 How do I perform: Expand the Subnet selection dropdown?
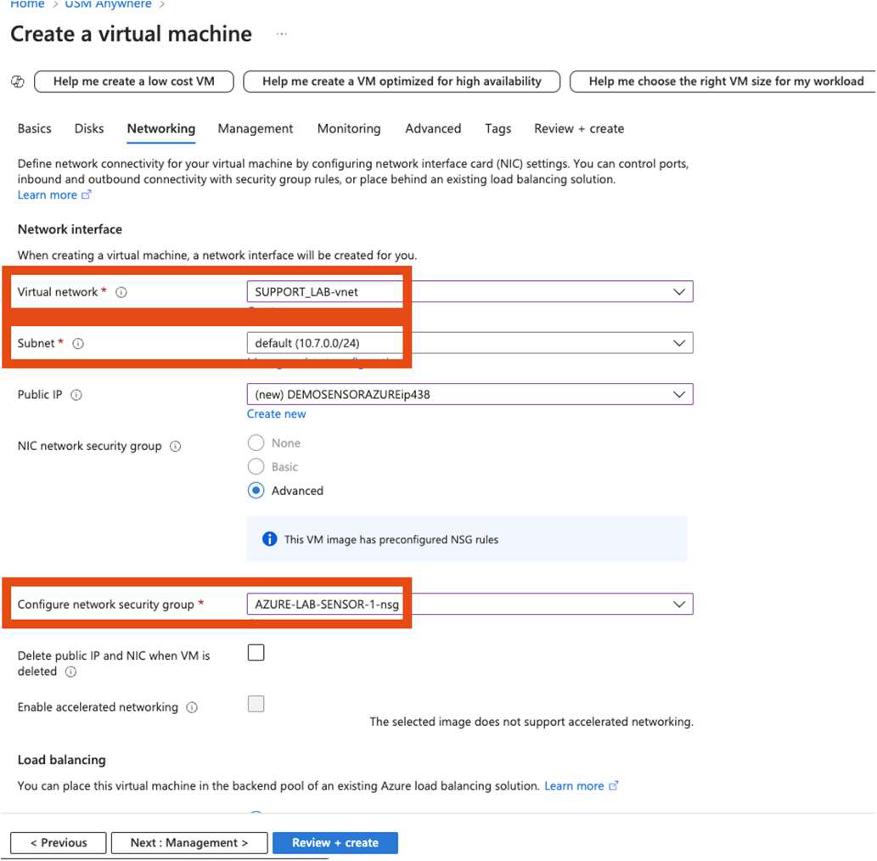678,343
